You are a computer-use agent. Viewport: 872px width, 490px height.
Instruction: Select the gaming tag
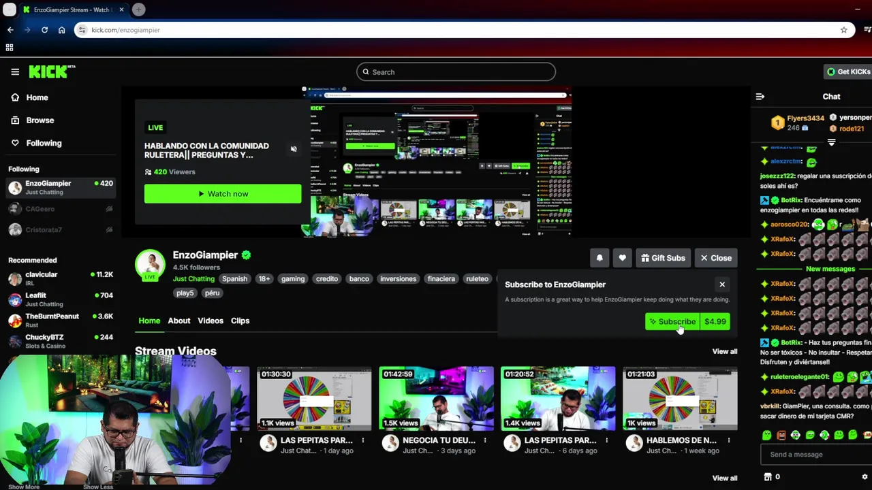tap(293, 279)
